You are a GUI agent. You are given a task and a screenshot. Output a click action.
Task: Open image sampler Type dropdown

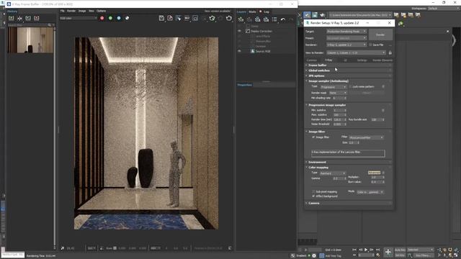click(x=334, y=87)
